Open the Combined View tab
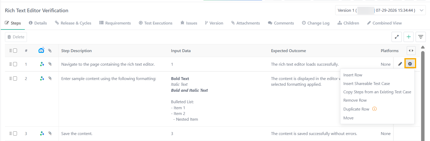Image resolution: width=430 pixels, height=141 pixels. [384, 23]
